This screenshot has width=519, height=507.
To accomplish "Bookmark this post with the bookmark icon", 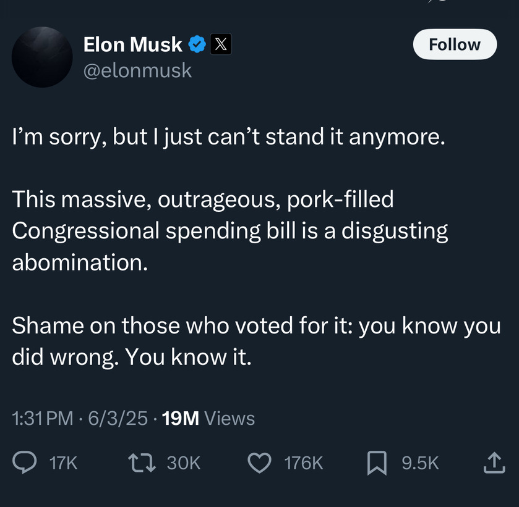I will tap(377, 463).
